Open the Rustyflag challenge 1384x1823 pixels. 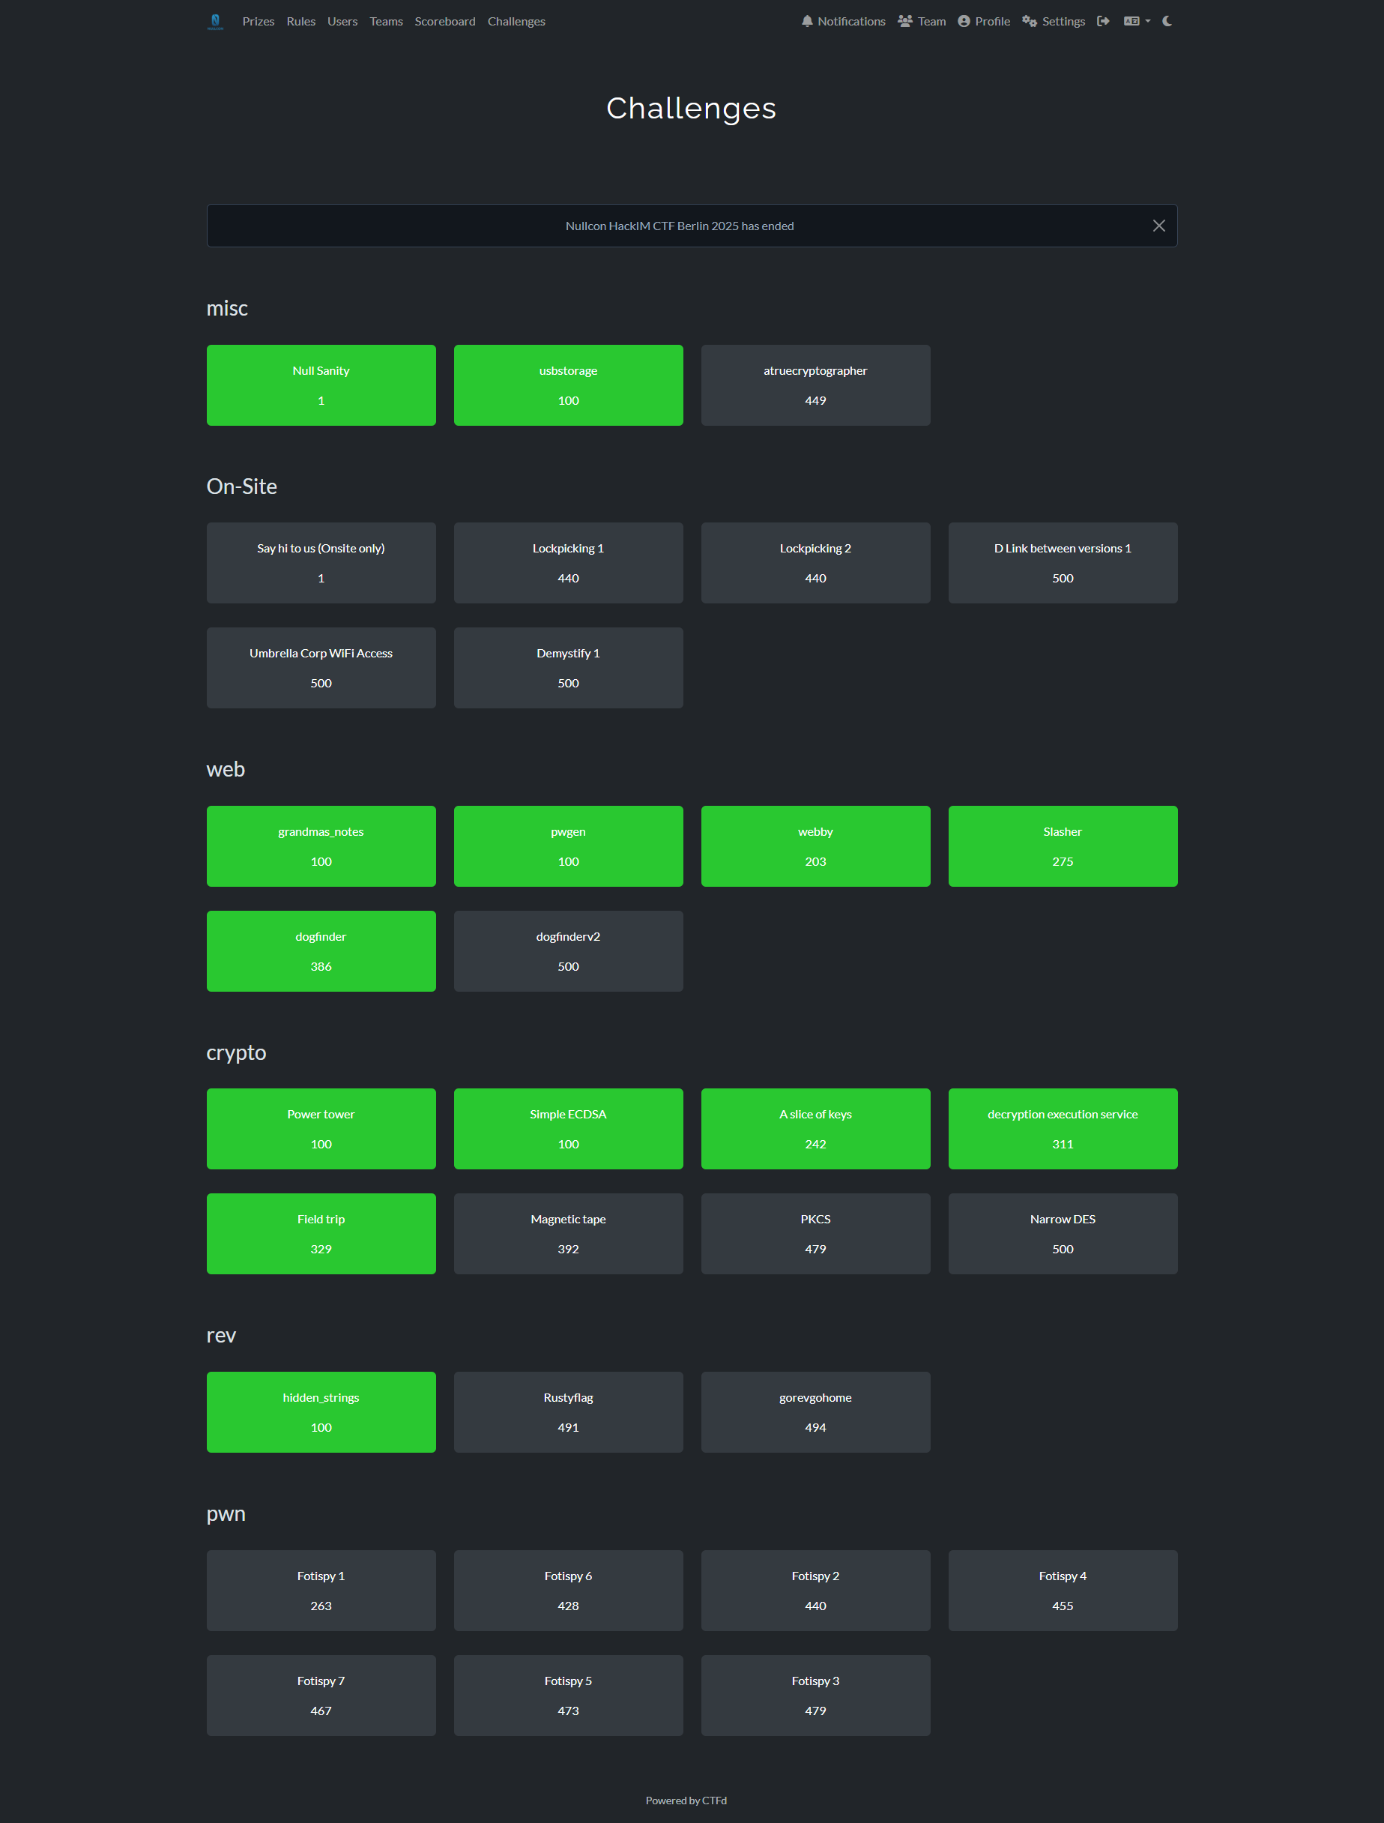[569, 1412]
